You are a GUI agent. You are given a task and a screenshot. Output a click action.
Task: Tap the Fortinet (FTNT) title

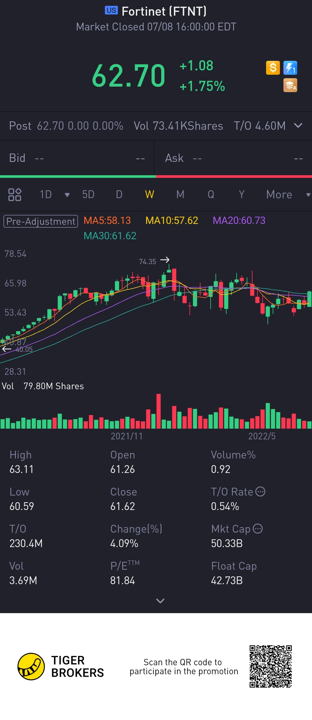tap(164, 11)
